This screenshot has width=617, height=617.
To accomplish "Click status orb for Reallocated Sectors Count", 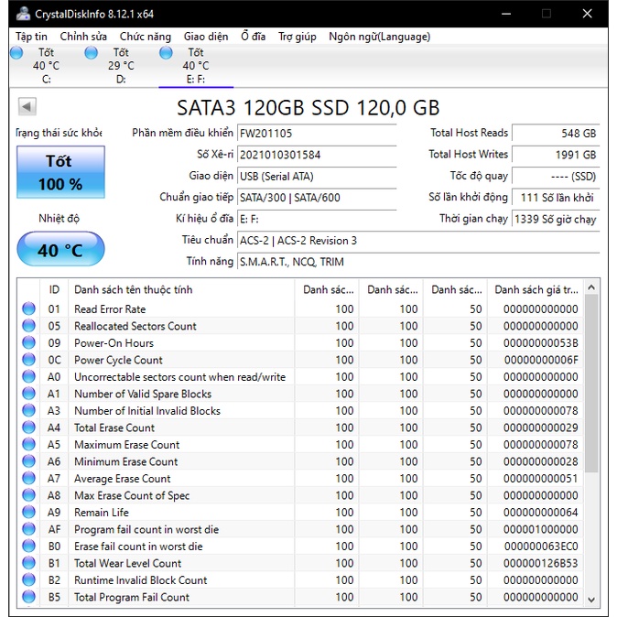I will point(28,325).
